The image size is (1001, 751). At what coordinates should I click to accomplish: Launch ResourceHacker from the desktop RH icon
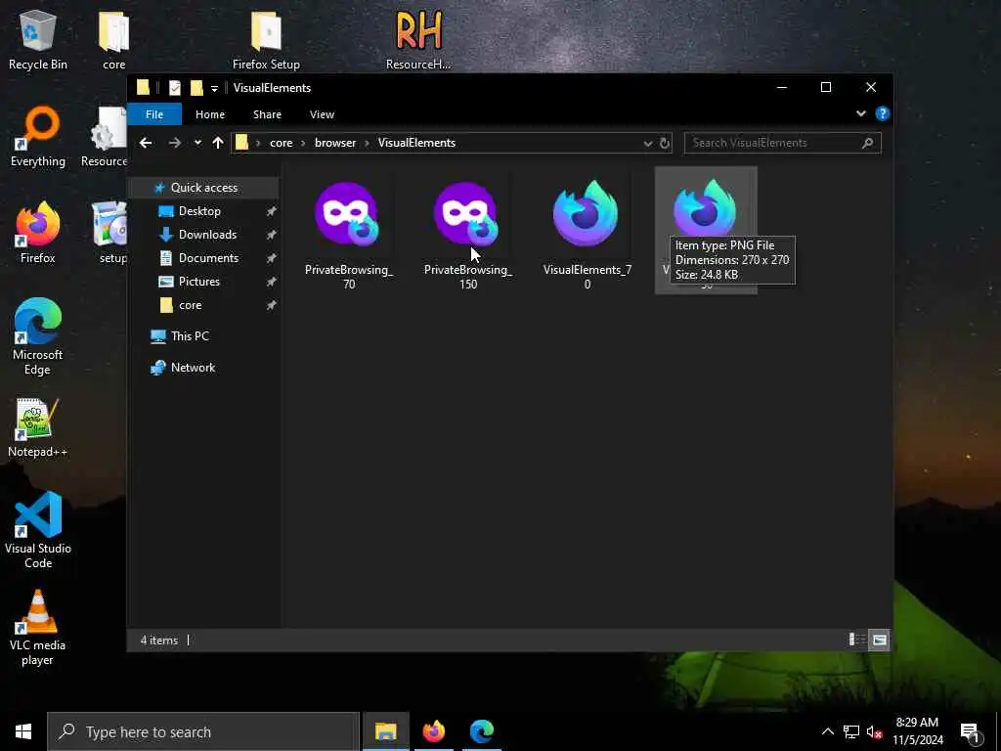pos(418,39)
